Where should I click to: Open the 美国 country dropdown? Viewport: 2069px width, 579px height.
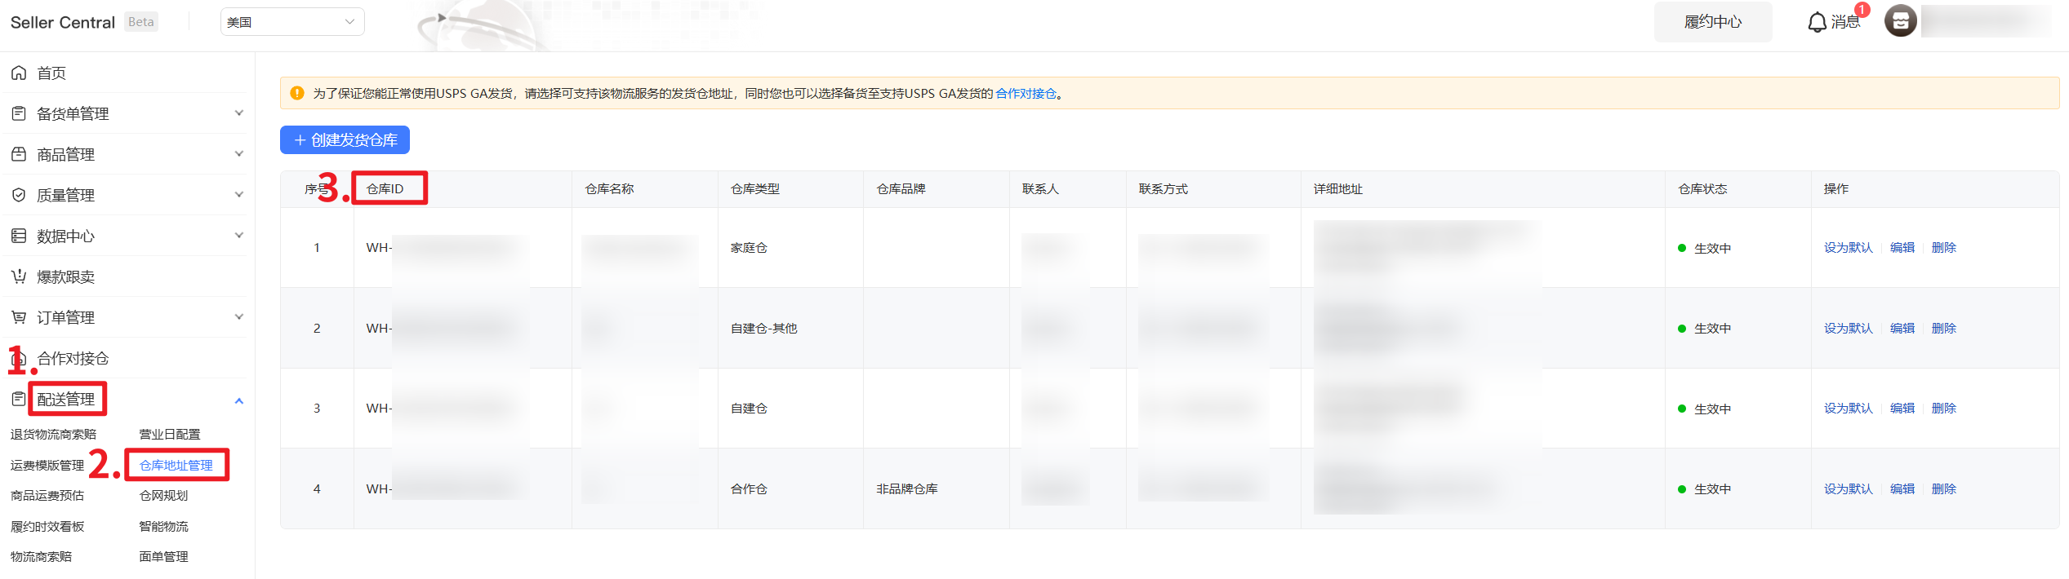click(291, 22)
